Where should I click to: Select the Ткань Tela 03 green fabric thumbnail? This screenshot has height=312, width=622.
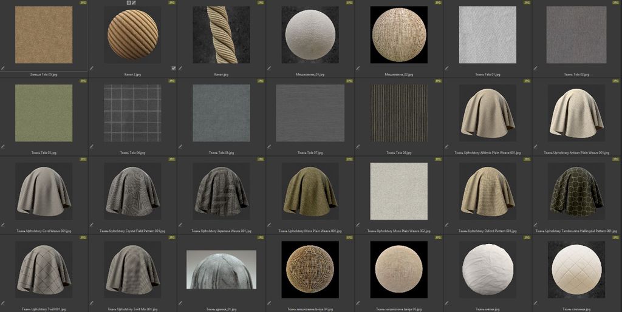(43, 114)
